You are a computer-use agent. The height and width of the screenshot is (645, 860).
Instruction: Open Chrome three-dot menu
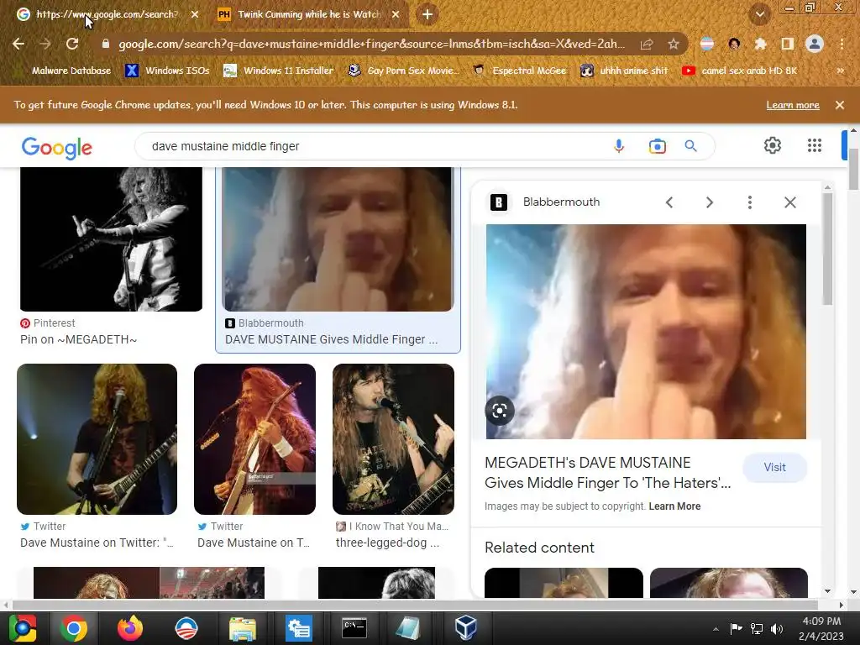842,44
